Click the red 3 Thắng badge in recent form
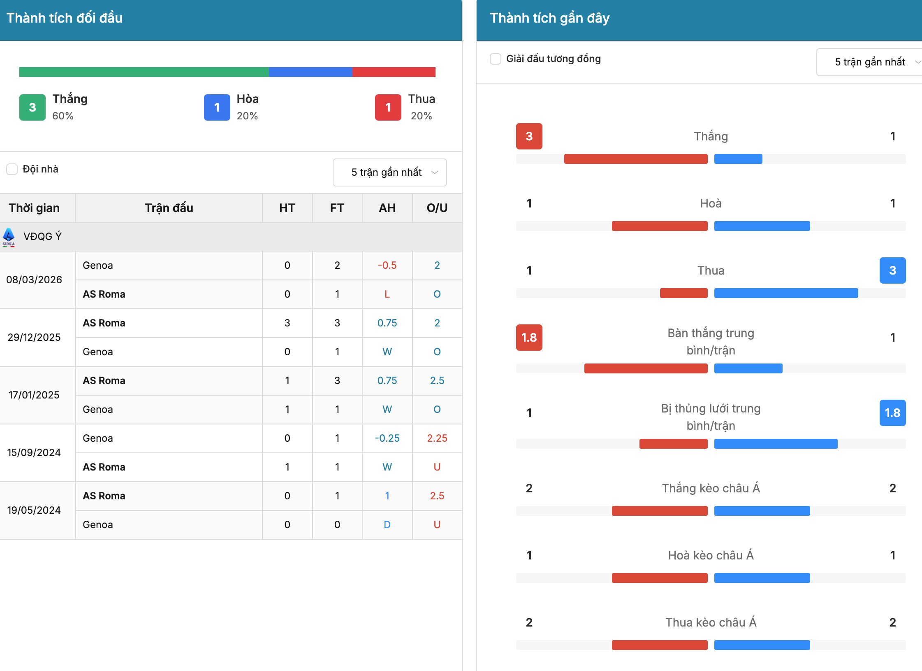The width and height of the screenshot is (922, 671). (529, 136)
